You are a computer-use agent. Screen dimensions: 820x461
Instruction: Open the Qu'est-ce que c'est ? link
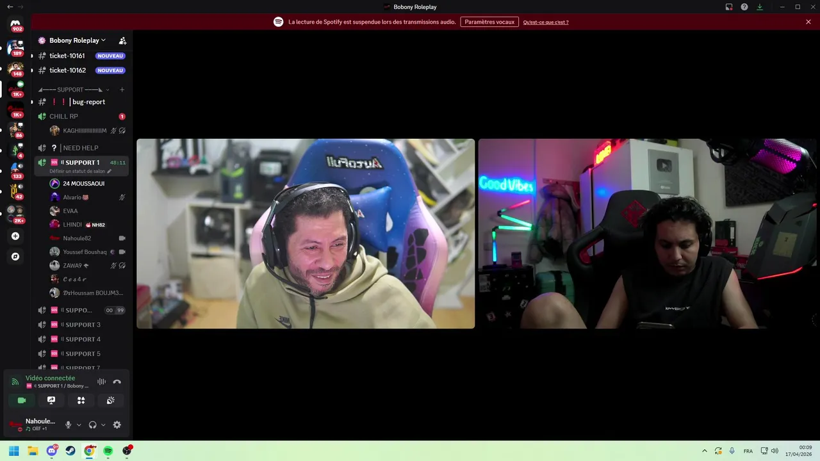[x=546, y=22]
